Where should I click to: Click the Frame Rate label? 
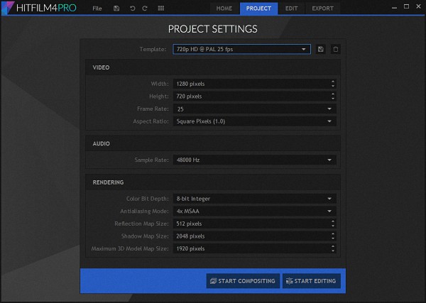click(153, 109)
